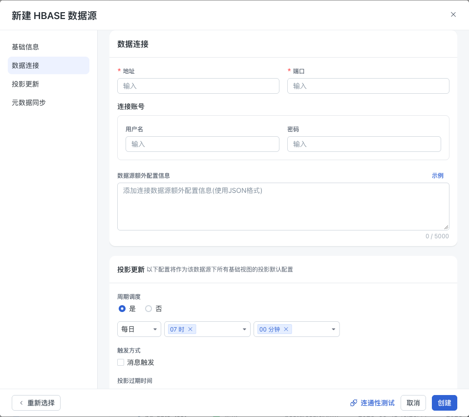Open the 基础信息 section
The height and width of the screenshot is (417, 469).
25,47
